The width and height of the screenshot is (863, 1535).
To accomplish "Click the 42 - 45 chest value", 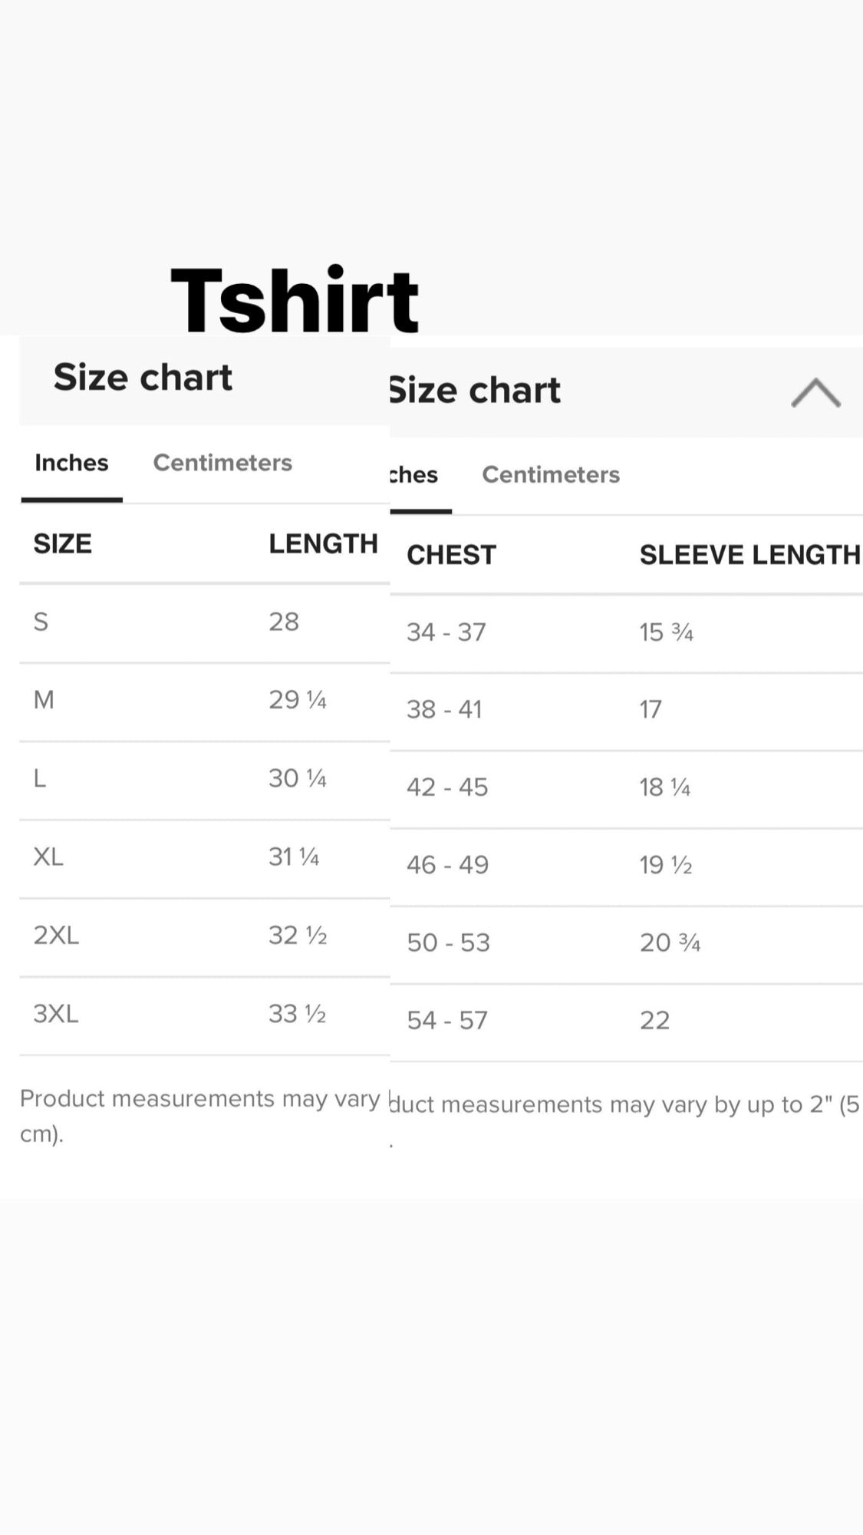I will coord(447,787).
